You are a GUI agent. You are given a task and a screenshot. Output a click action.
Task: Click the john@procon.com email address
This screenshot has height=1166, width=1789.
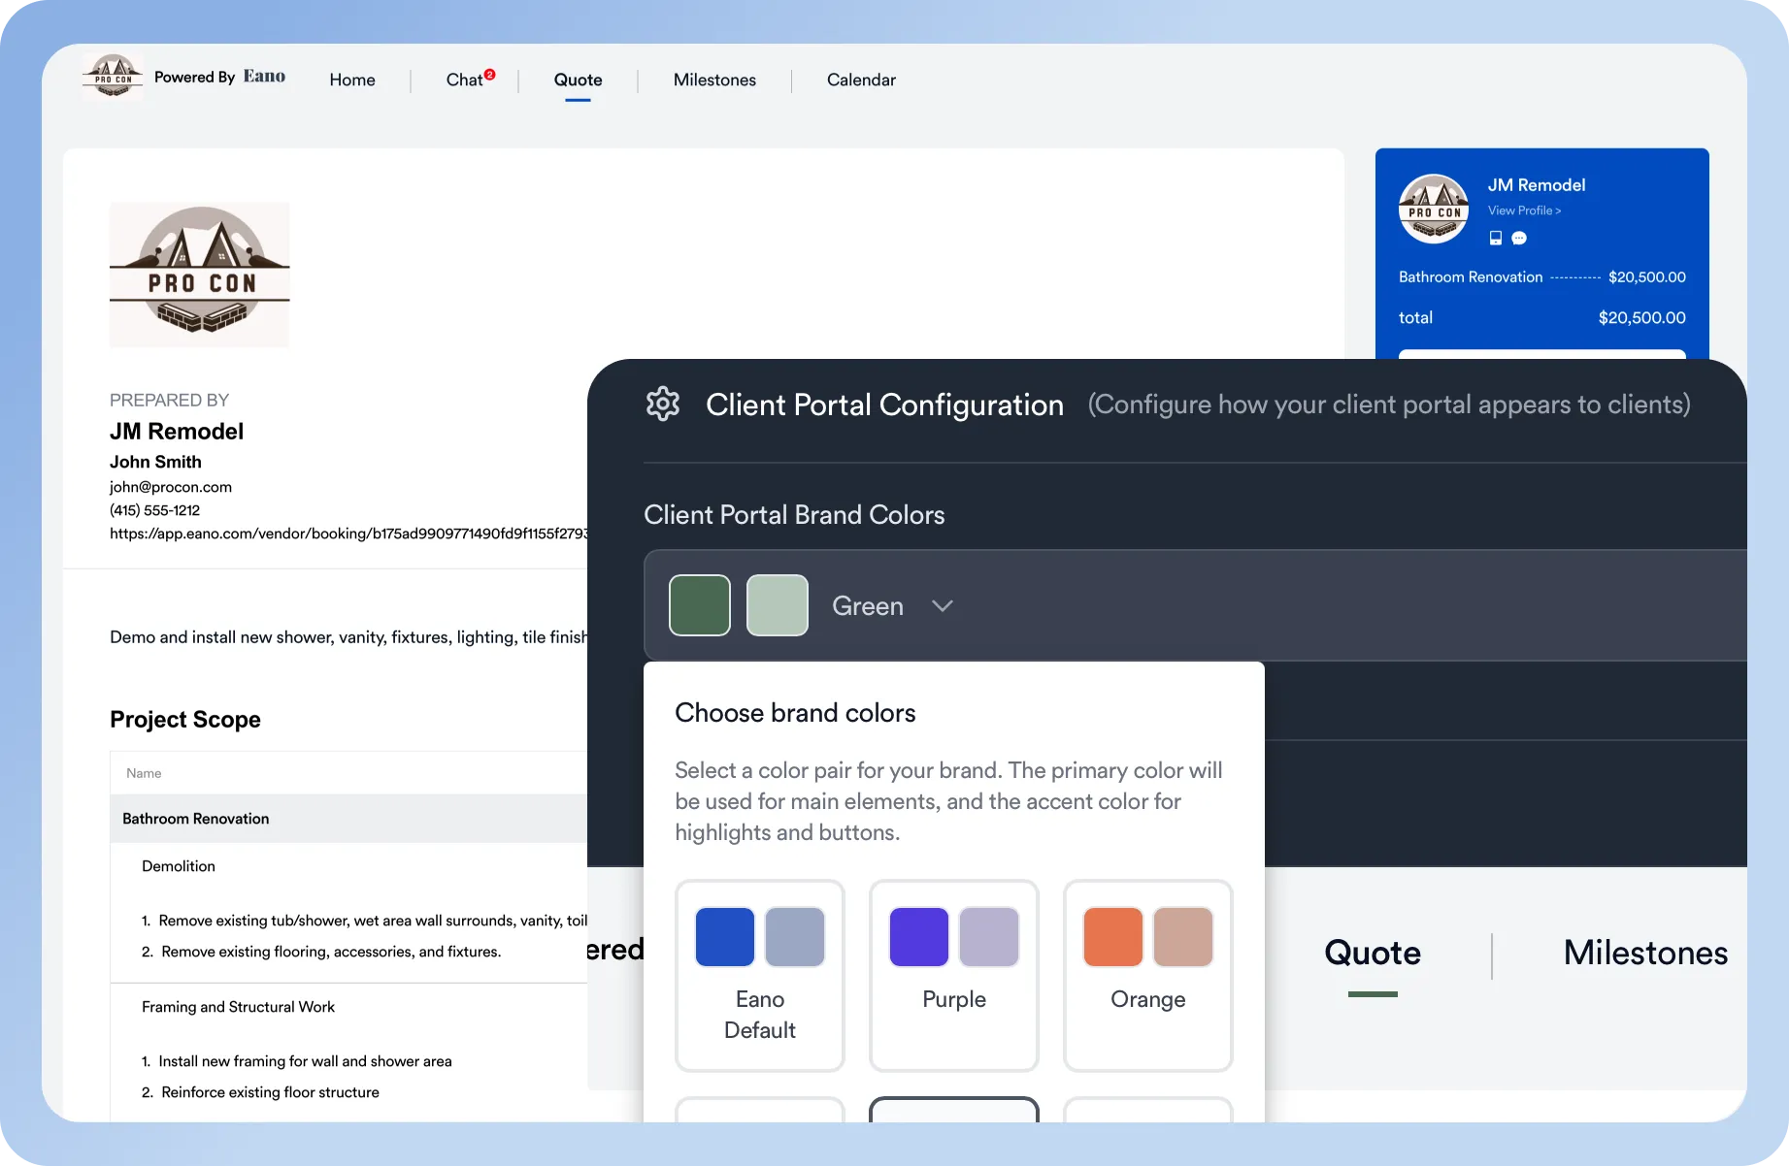(x=171, y=487)
